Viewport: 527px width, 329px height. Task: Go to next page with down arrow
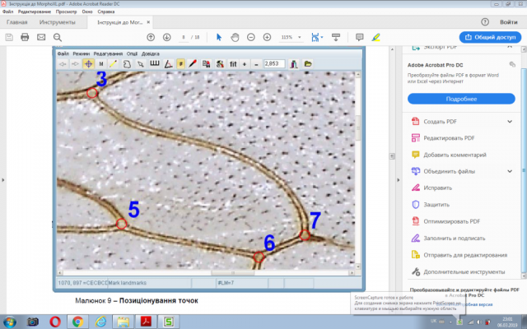point(166,37)
